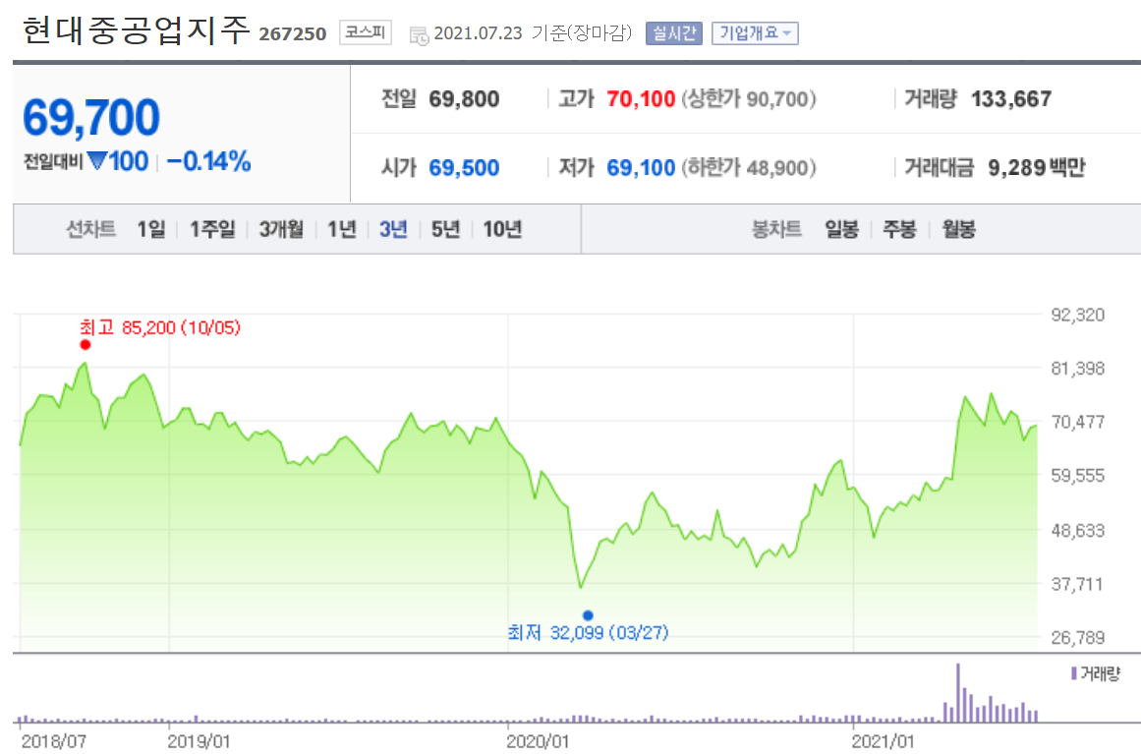Select the 10년 line chart tab
The image size is (1141, 754).
[x=503, y=229]
